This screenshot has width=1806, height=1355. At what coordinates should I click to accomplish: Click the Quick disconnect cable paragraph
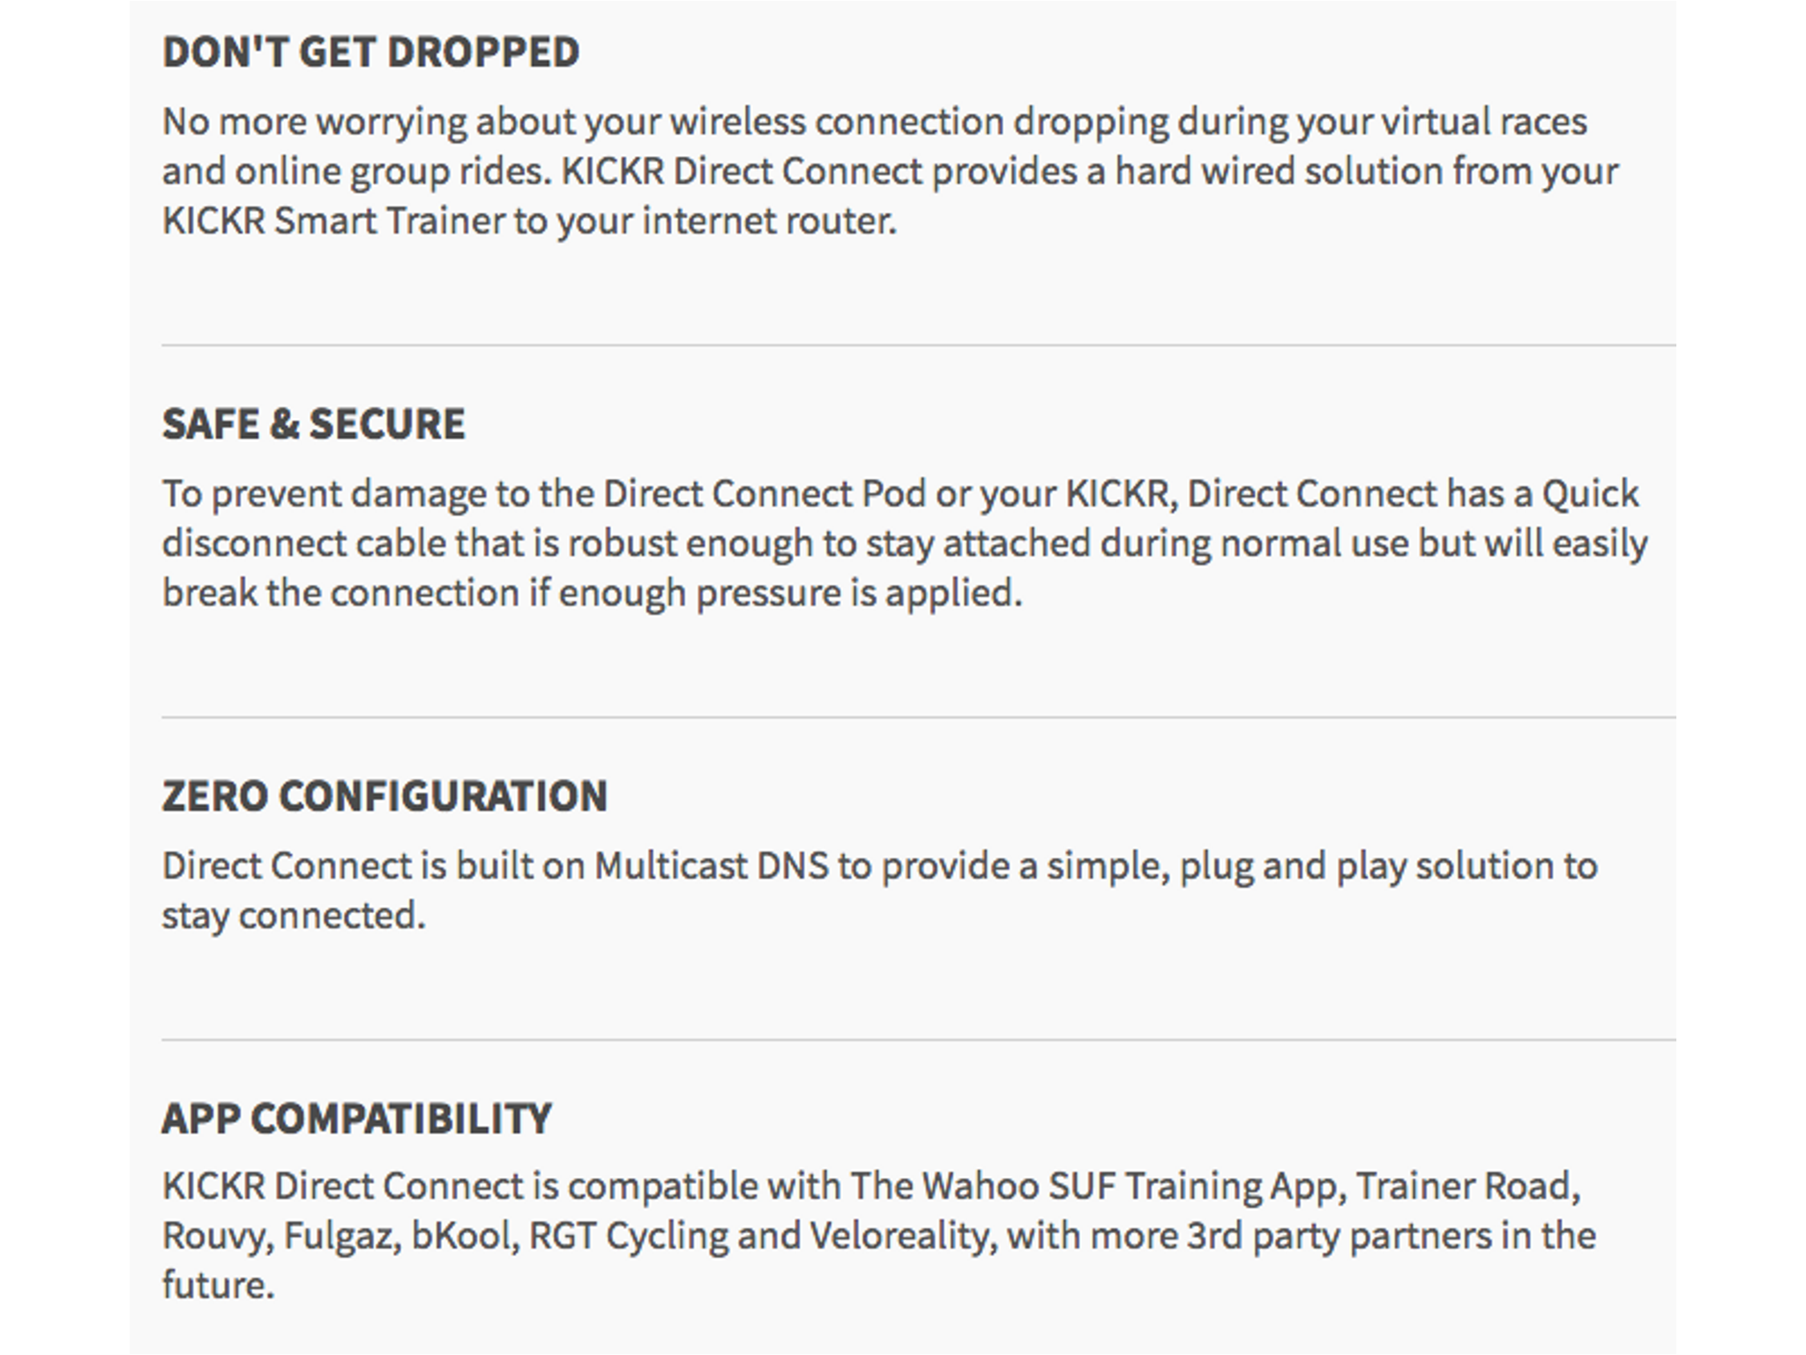point(905,543)
